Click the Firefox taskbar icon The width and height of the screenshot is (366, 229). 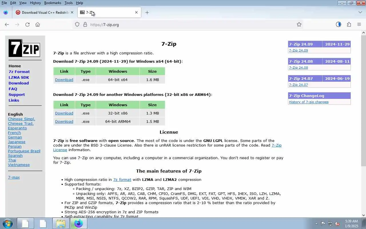point(79,223)
